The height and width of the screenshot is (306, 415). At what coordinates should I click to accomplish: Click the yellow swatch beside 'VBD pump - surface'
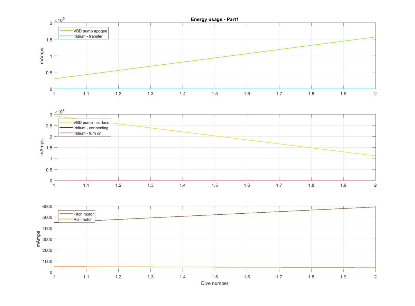pos(66,122)
